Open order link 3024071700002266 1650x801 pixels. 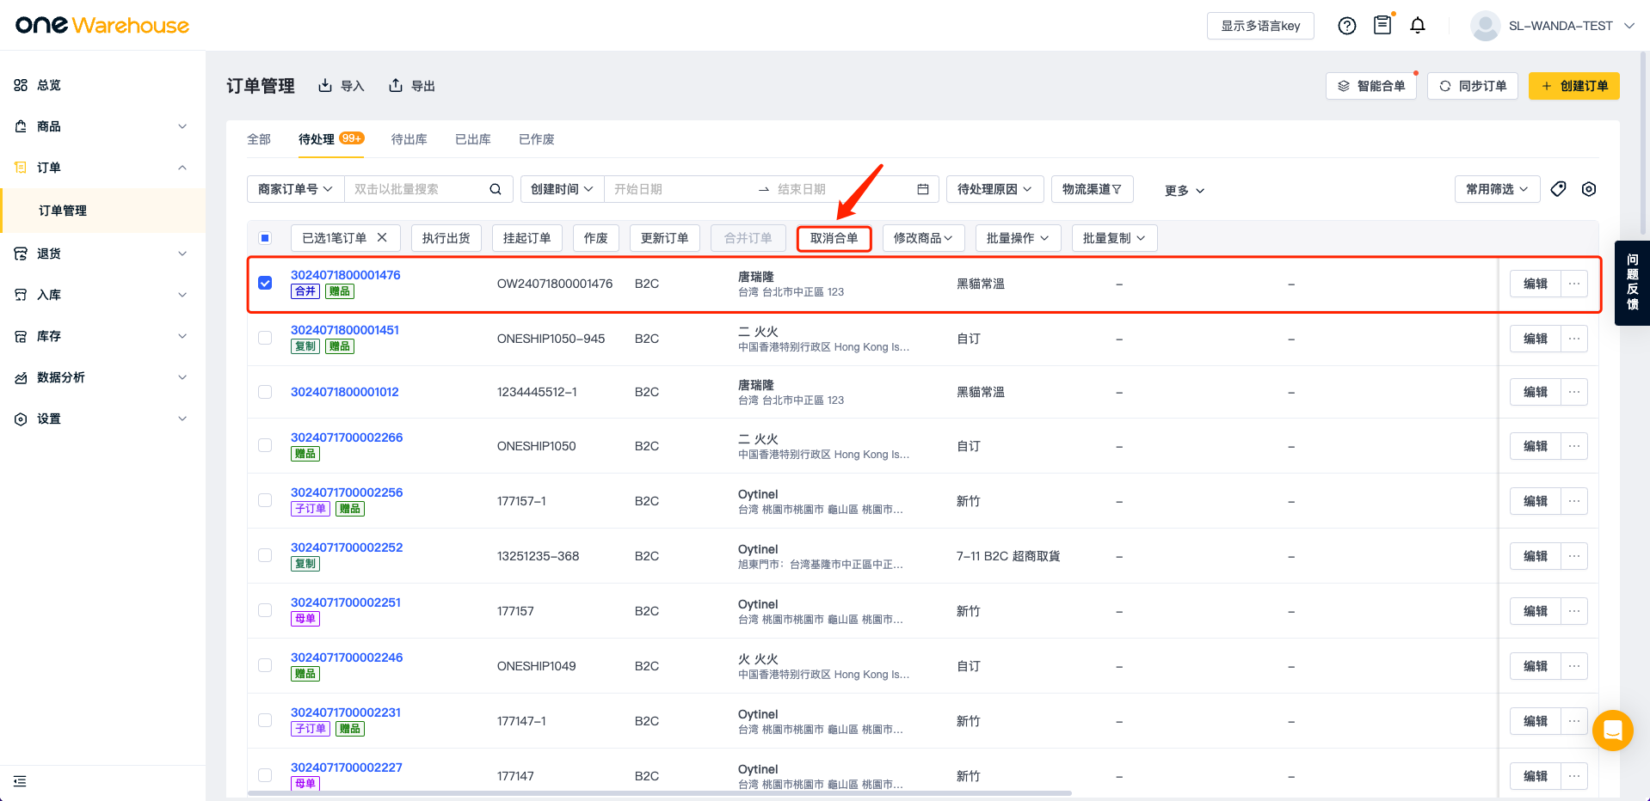pyautogui.click(x=347, y=437)
